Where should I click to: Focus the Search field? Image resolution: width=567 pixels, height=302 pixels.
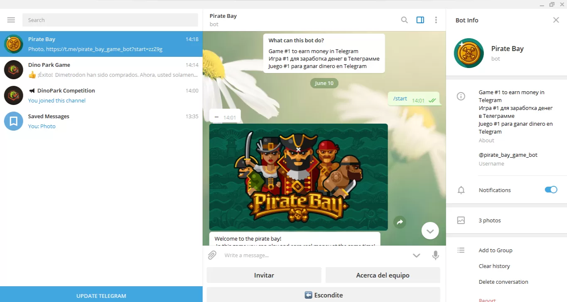(x=110, y=20)
